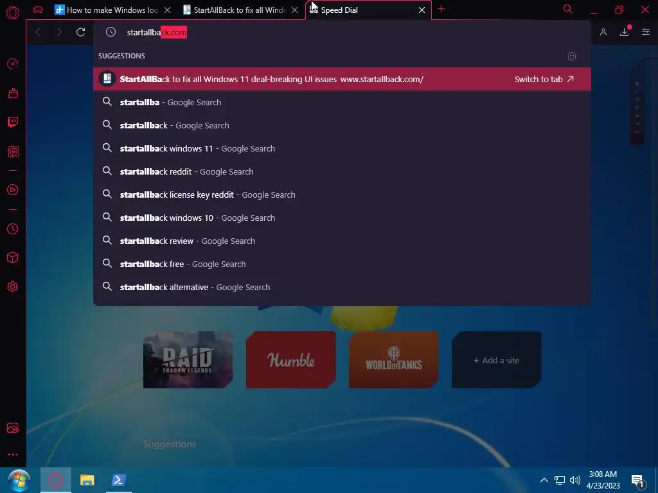This screenshot has height=493, width=658.
Task: Open Humble speed dial tile
Action: click(291, 359)
